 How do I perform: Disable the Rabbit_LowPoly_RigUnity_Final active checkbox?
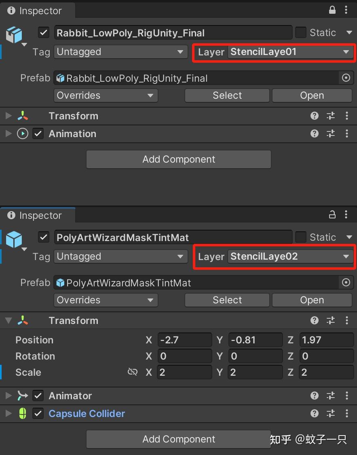tap(44, 32)
